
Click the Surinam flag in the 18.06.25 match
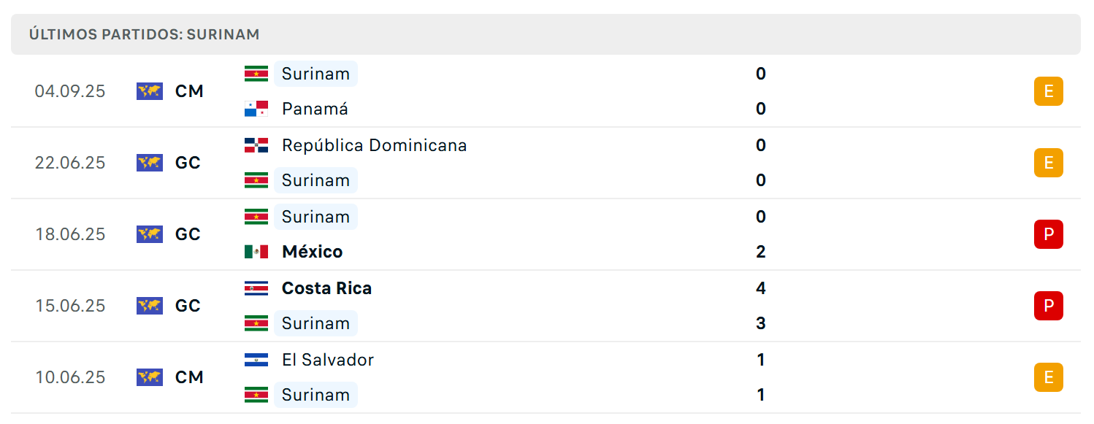tap(256, 217)
